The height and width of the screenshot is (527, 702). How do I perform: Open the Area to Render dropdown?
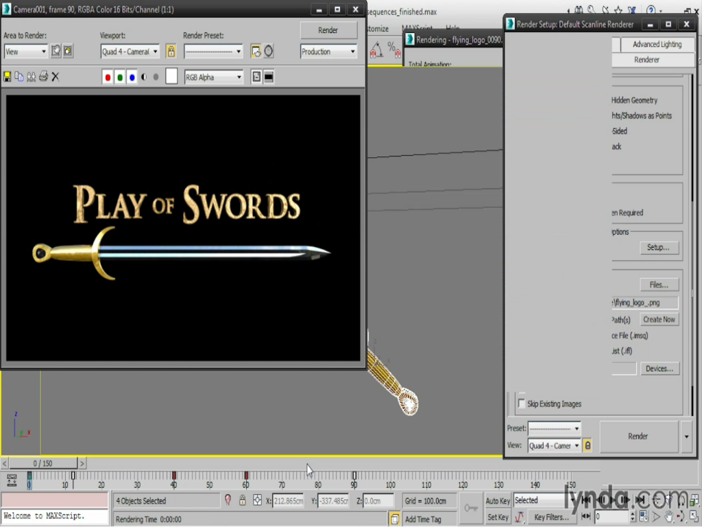pos(25,51)
